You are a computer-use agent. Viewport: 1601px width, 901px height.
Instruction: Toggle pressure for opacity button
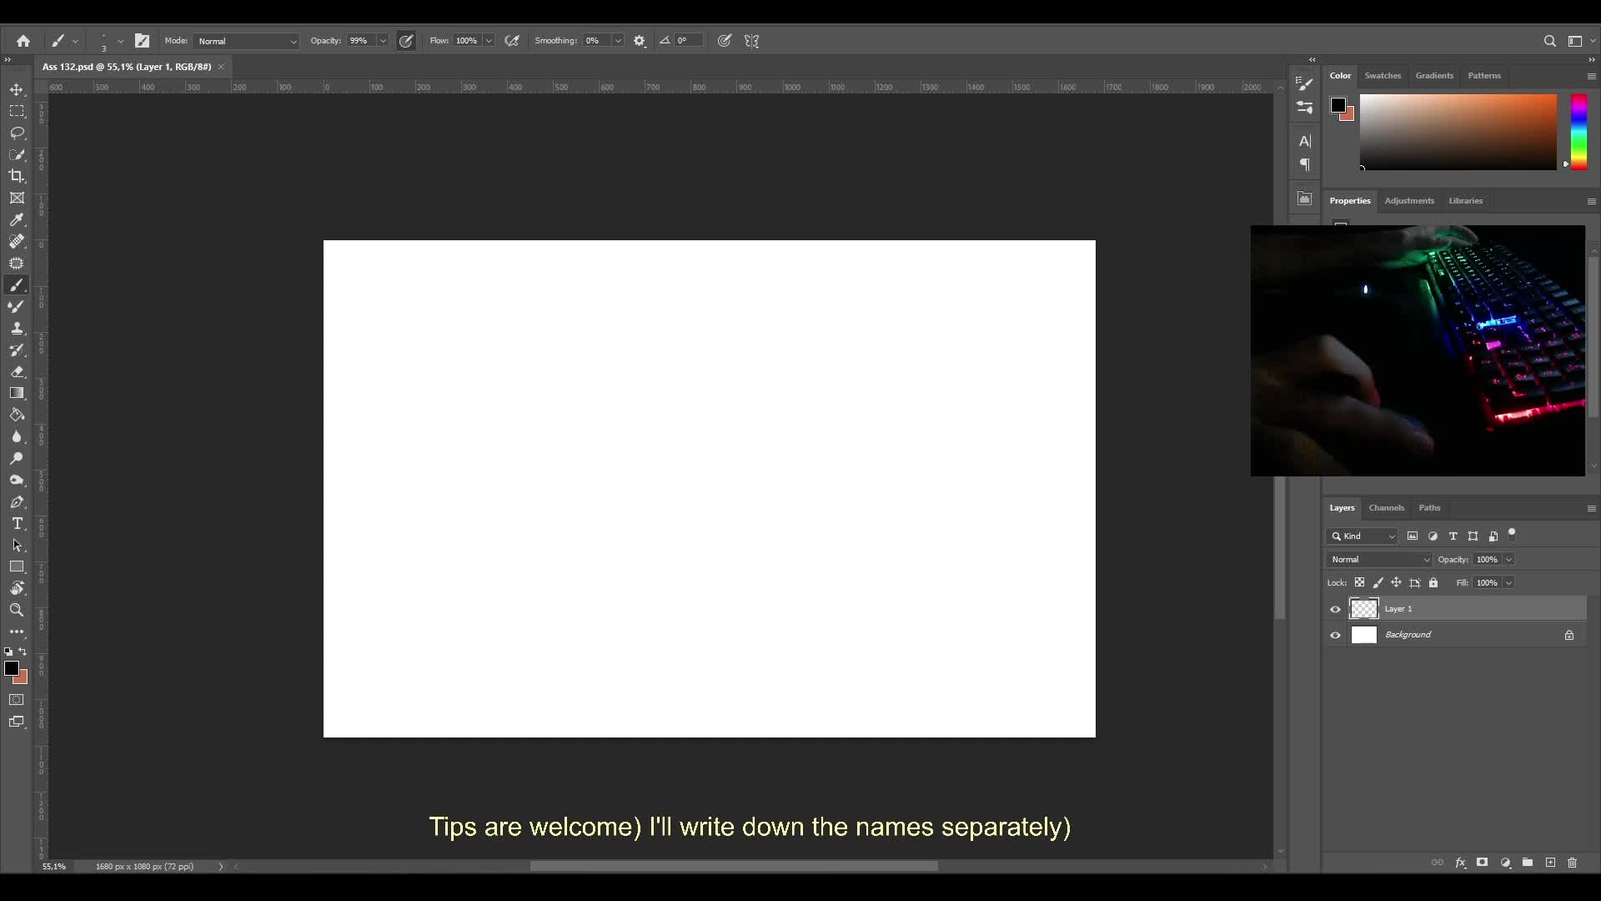coord(406,41)
